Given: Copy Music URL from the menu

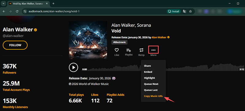Looking at the screenshot, I should pyautogui.click(x=153, y=96).
